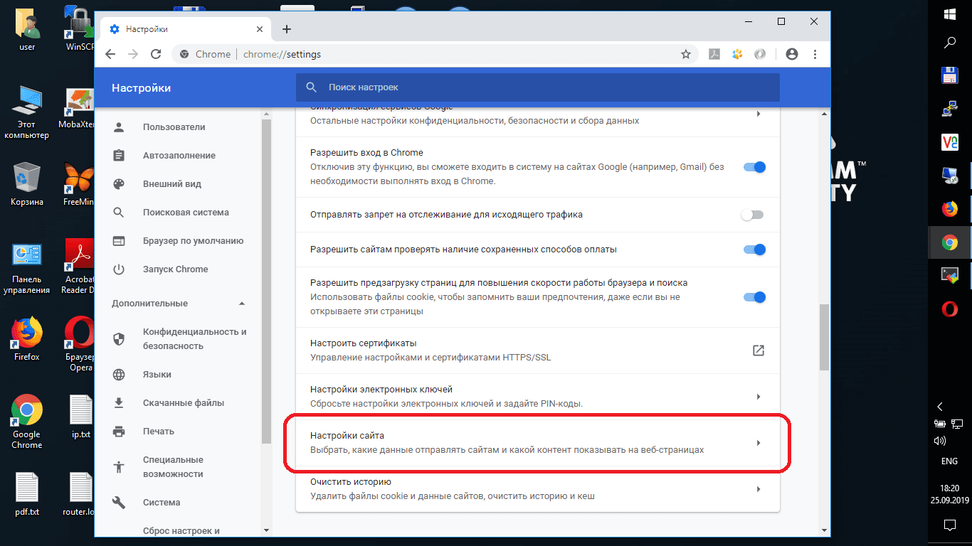Bookmark this page with the star icon
Screen dimensions: 972x546
pos(686,54)
